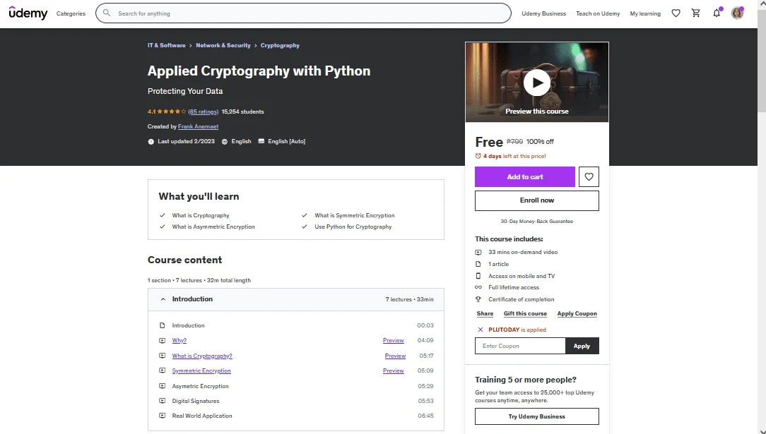Viewport: 766px width, 434px height.
Task: Click 'Digital Signatures' lecture title
Action: [196, 401]
